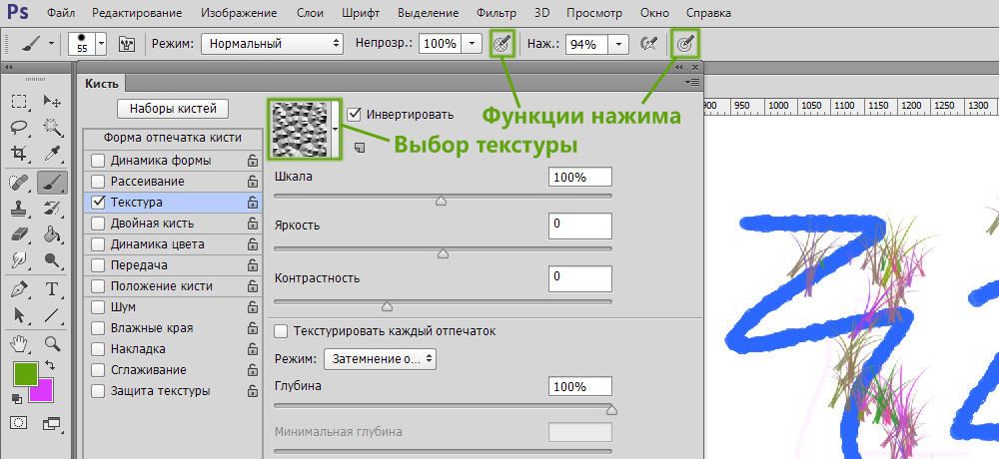This screenshot has width=999, height=459.
Task: Open the brush preset picker arrow
Action: [x=102, y=44]
